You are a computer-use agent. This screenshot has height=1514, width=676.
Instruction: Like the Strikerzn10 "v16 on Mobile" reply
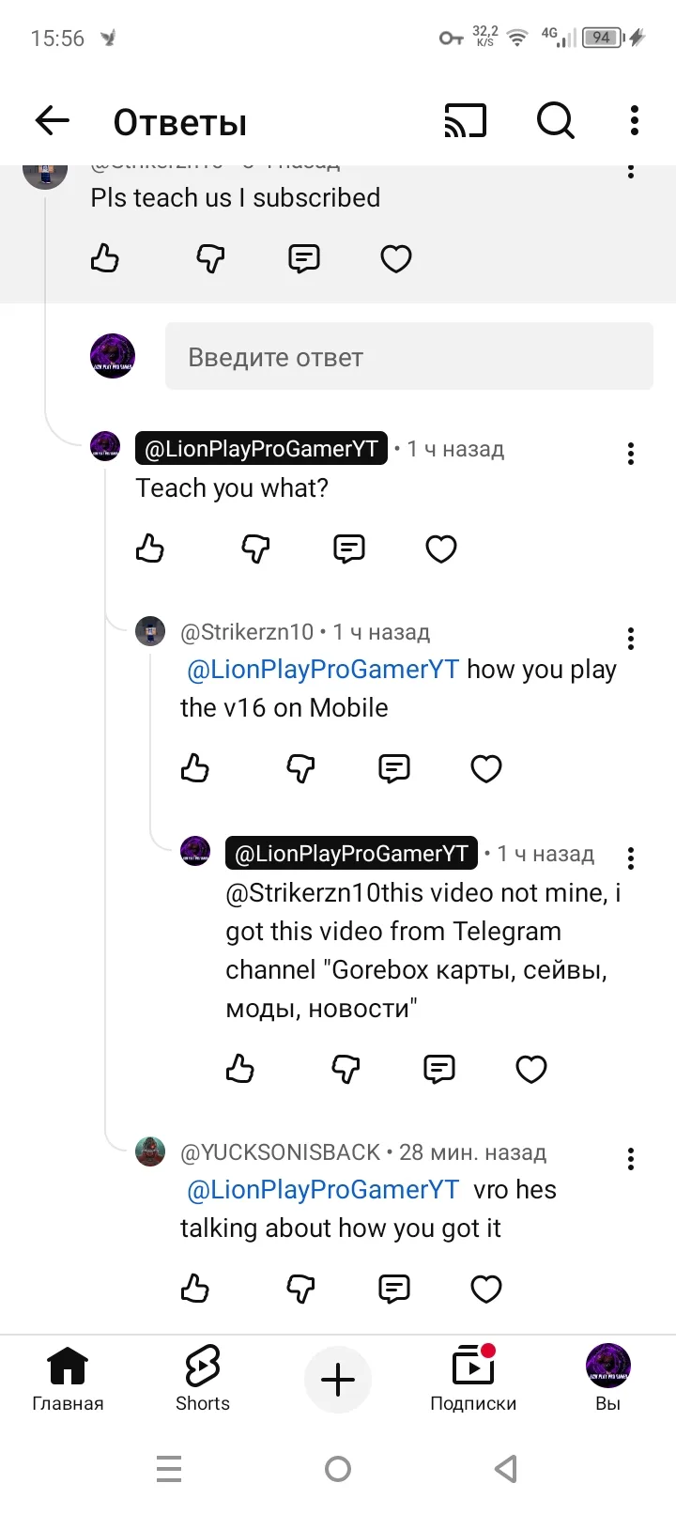tap(195, 768)
